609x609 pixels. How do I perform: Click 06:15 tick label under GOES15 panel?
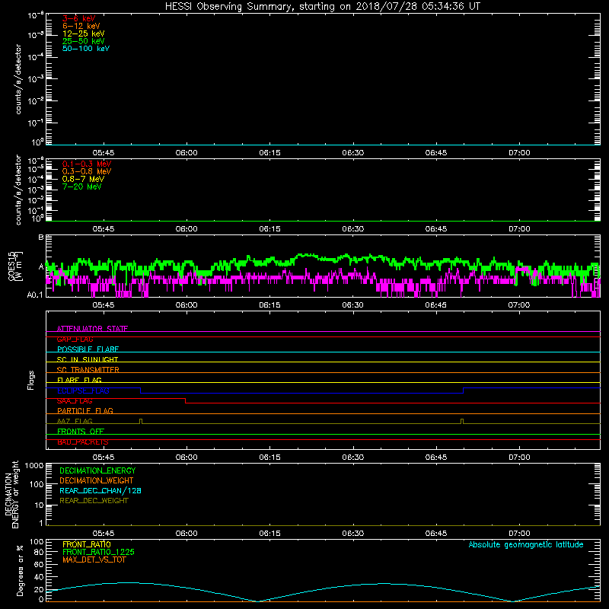click(269, 305)
